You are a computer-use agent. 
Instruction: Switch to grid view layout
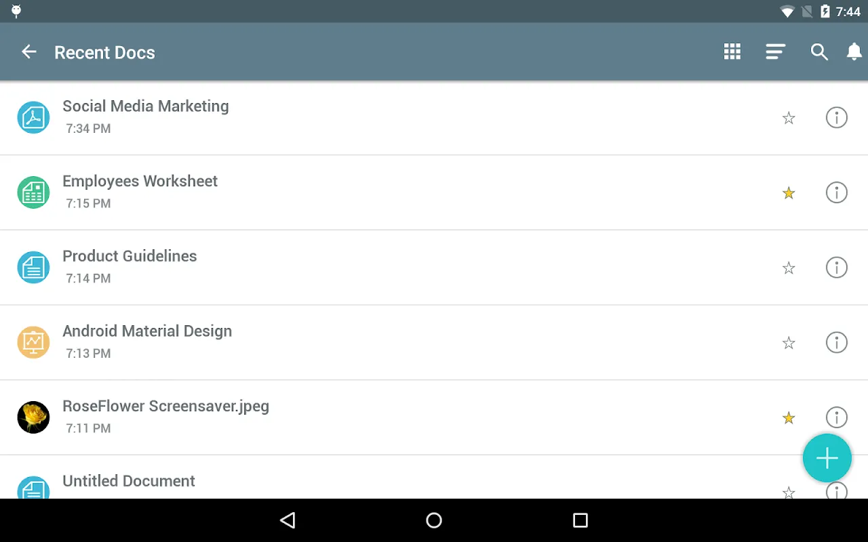(x=732, y=52)
